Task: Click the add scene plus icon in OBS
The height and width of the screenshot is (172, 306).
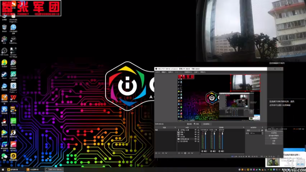Action: [156, 153]
